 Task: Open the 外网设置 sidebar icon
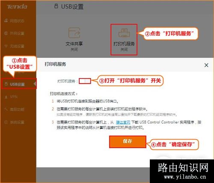[6, 33]
